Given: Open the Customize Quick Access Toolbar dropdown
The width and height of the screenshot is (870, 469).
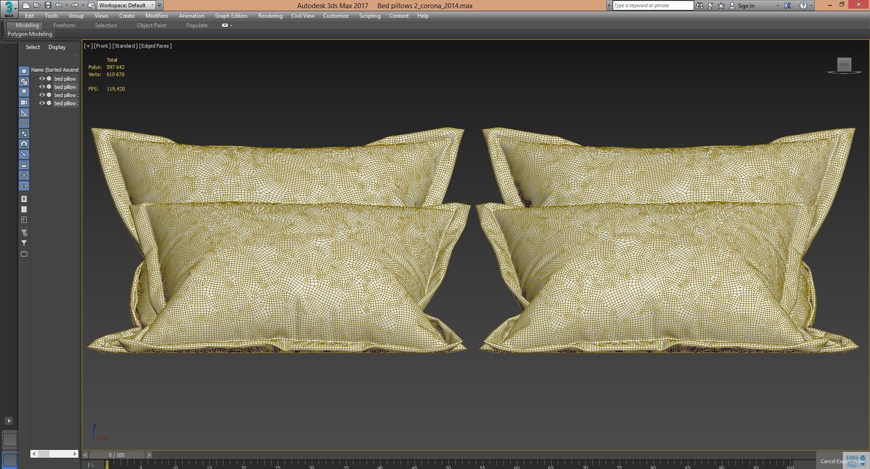Looking at the screenshot, I should (x=159, y=5).
